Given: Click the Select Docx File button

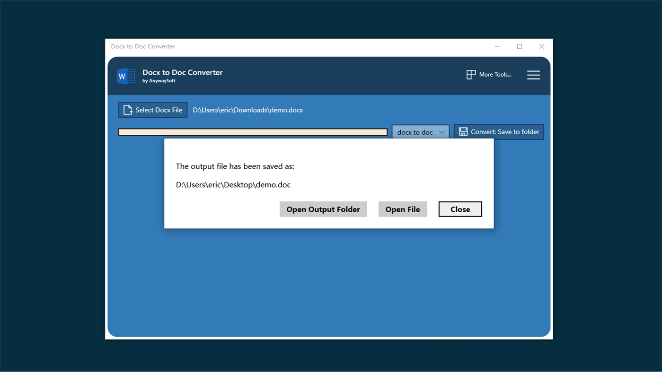Looking at the screenshot, I should point(152,109).
